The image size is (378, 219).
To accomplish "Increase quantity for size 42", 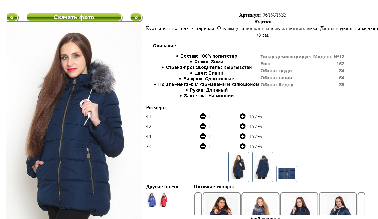I will point(242,126).
